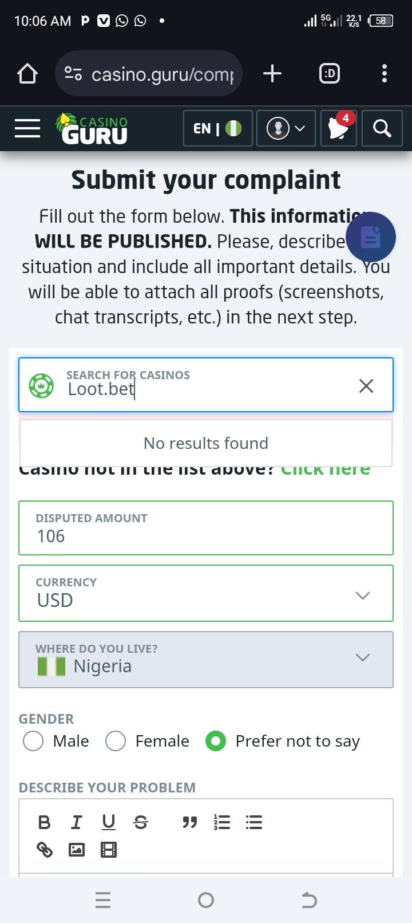Apply bold formatting in editor

click(x=44, y=823)
